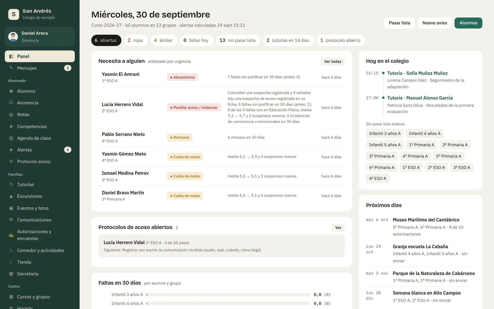Click the Mensajes pencil icon

(x=11, y=68)
